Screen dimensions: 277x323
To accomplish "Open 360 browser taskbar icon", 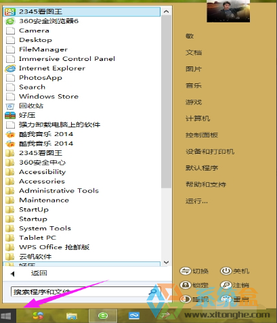I will point(103,316).
